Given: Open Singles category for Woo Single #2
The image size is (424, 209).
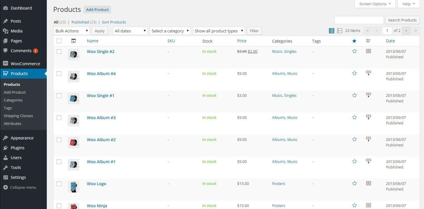Looking at the screenshot, I should [x=290, y=51].
